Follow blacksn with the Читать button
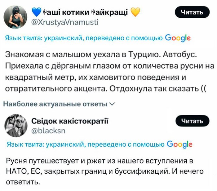 tap(193, 121)
